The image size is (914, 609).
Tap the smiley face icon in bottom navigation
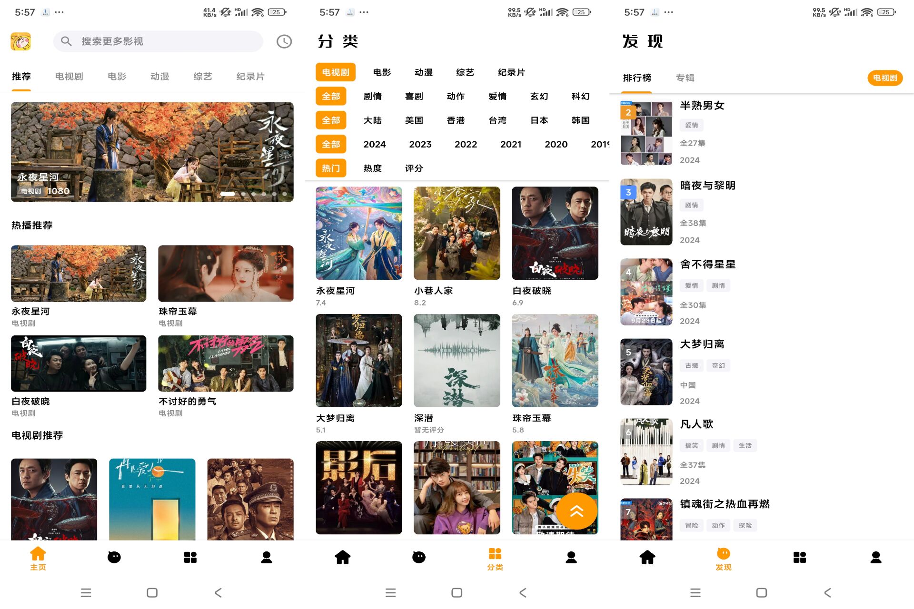(114, 557)
